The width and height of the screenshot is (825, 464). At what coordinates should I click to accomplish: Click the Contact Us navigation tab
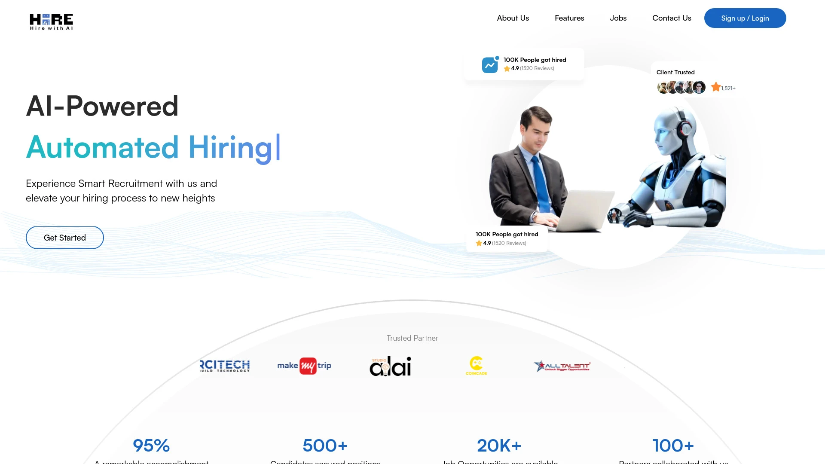pyautogui.click(x=672, y=18)
